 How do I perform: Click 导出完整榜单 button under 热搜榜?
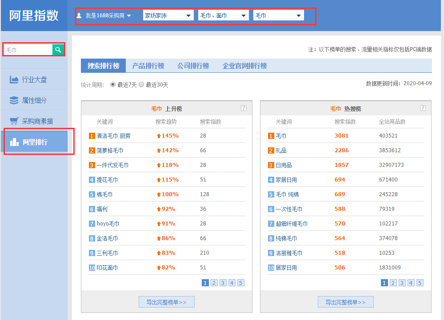pos(346,302)
